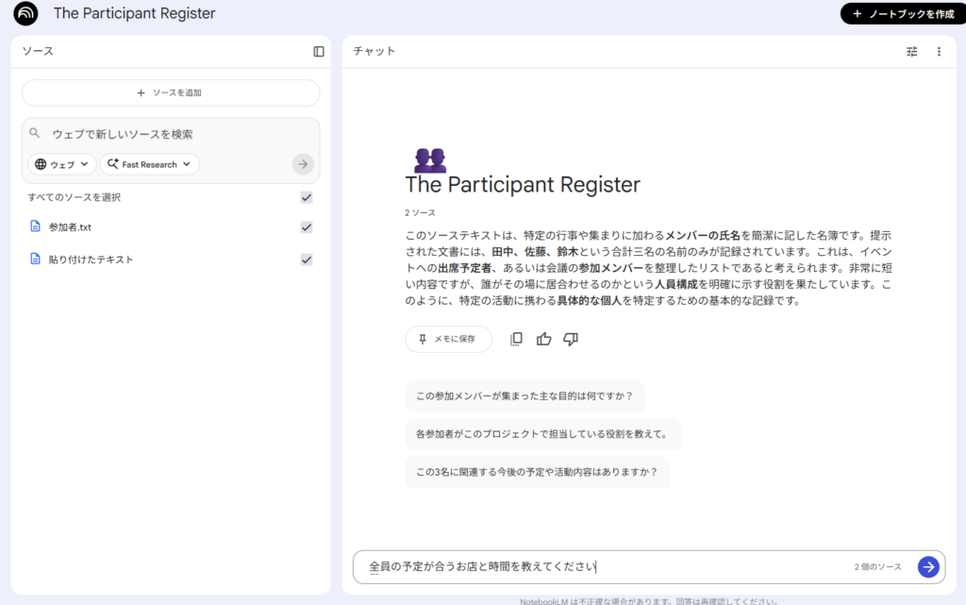This screenshot has height=605, width=966.
Task: Click the NotebookLM logo icon
Action: 25,13
